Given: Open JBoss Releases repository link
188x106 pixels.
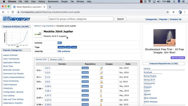Looking at the screenshot, I should click(150, 98).
